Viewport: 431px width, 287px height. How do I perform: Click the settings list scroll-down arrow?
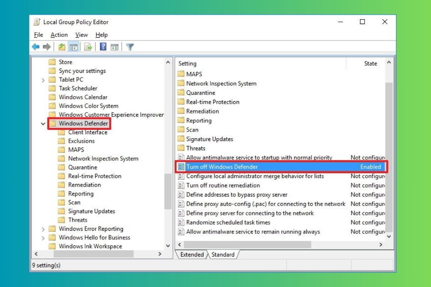(x=389, y=237)
